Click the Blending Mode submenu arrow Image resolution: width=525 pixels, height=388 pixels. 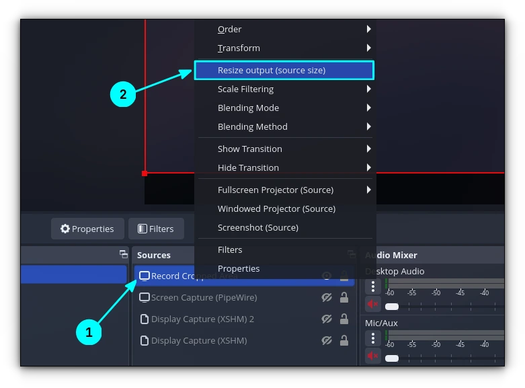click(x=368, y=108)
